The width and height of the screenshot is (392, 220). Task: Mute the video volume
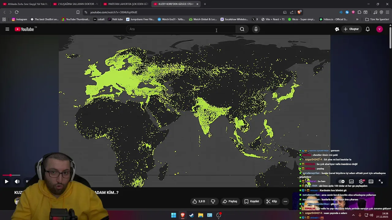pos(17,182)
